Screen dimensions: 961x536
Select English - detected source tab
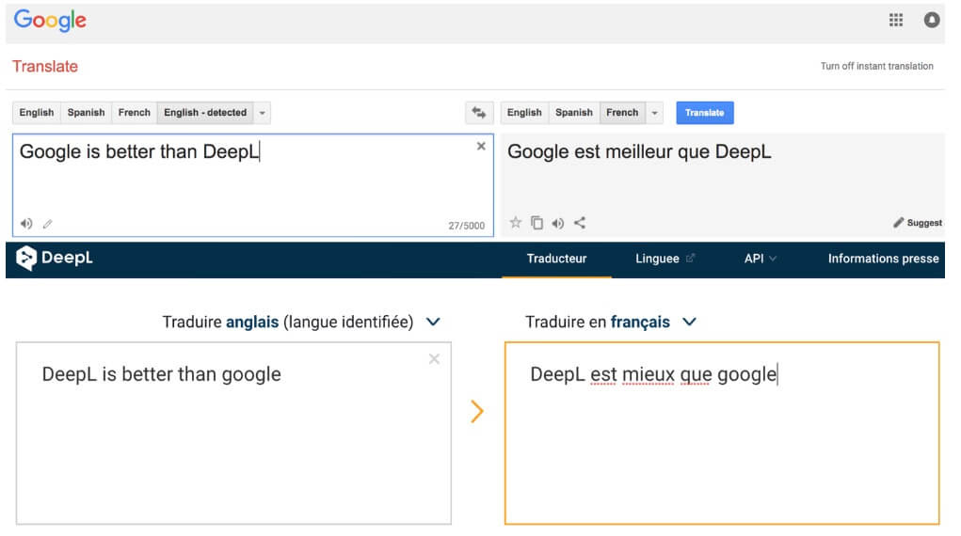[205, 113]
